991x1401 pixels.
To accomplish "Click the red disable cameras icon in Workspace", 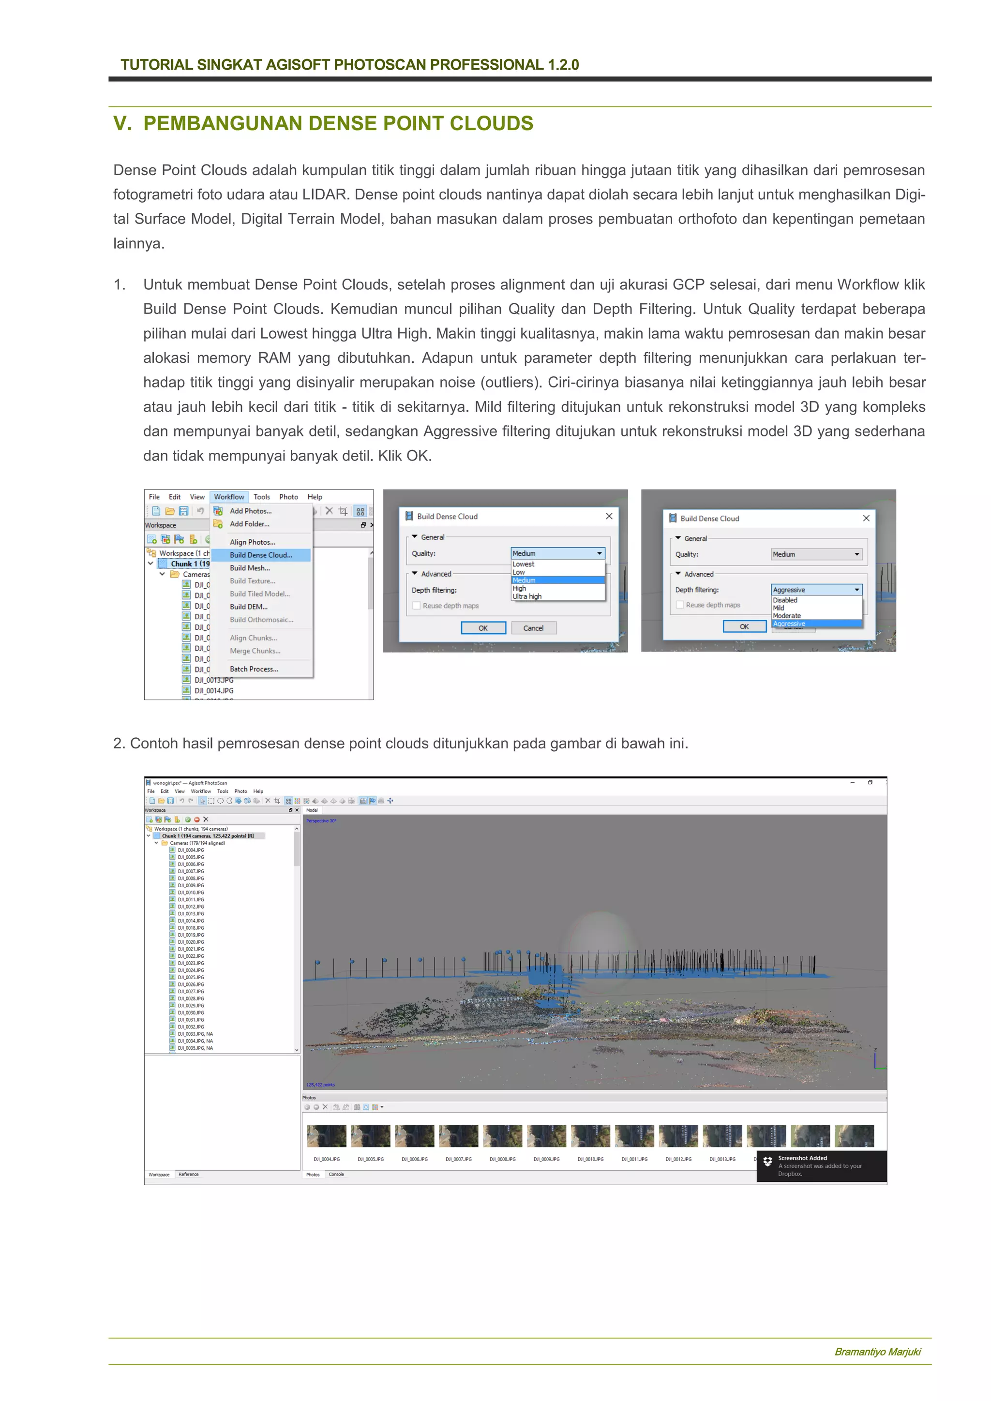I will pos(197,820).
